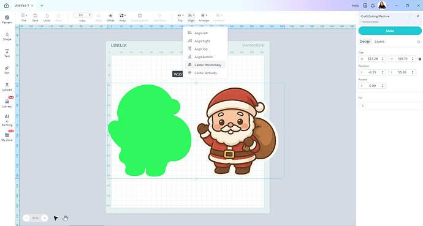Screen dimensions: 423x226
Task: Choose Center Vertically from the menu
Action: coord(205,73)
